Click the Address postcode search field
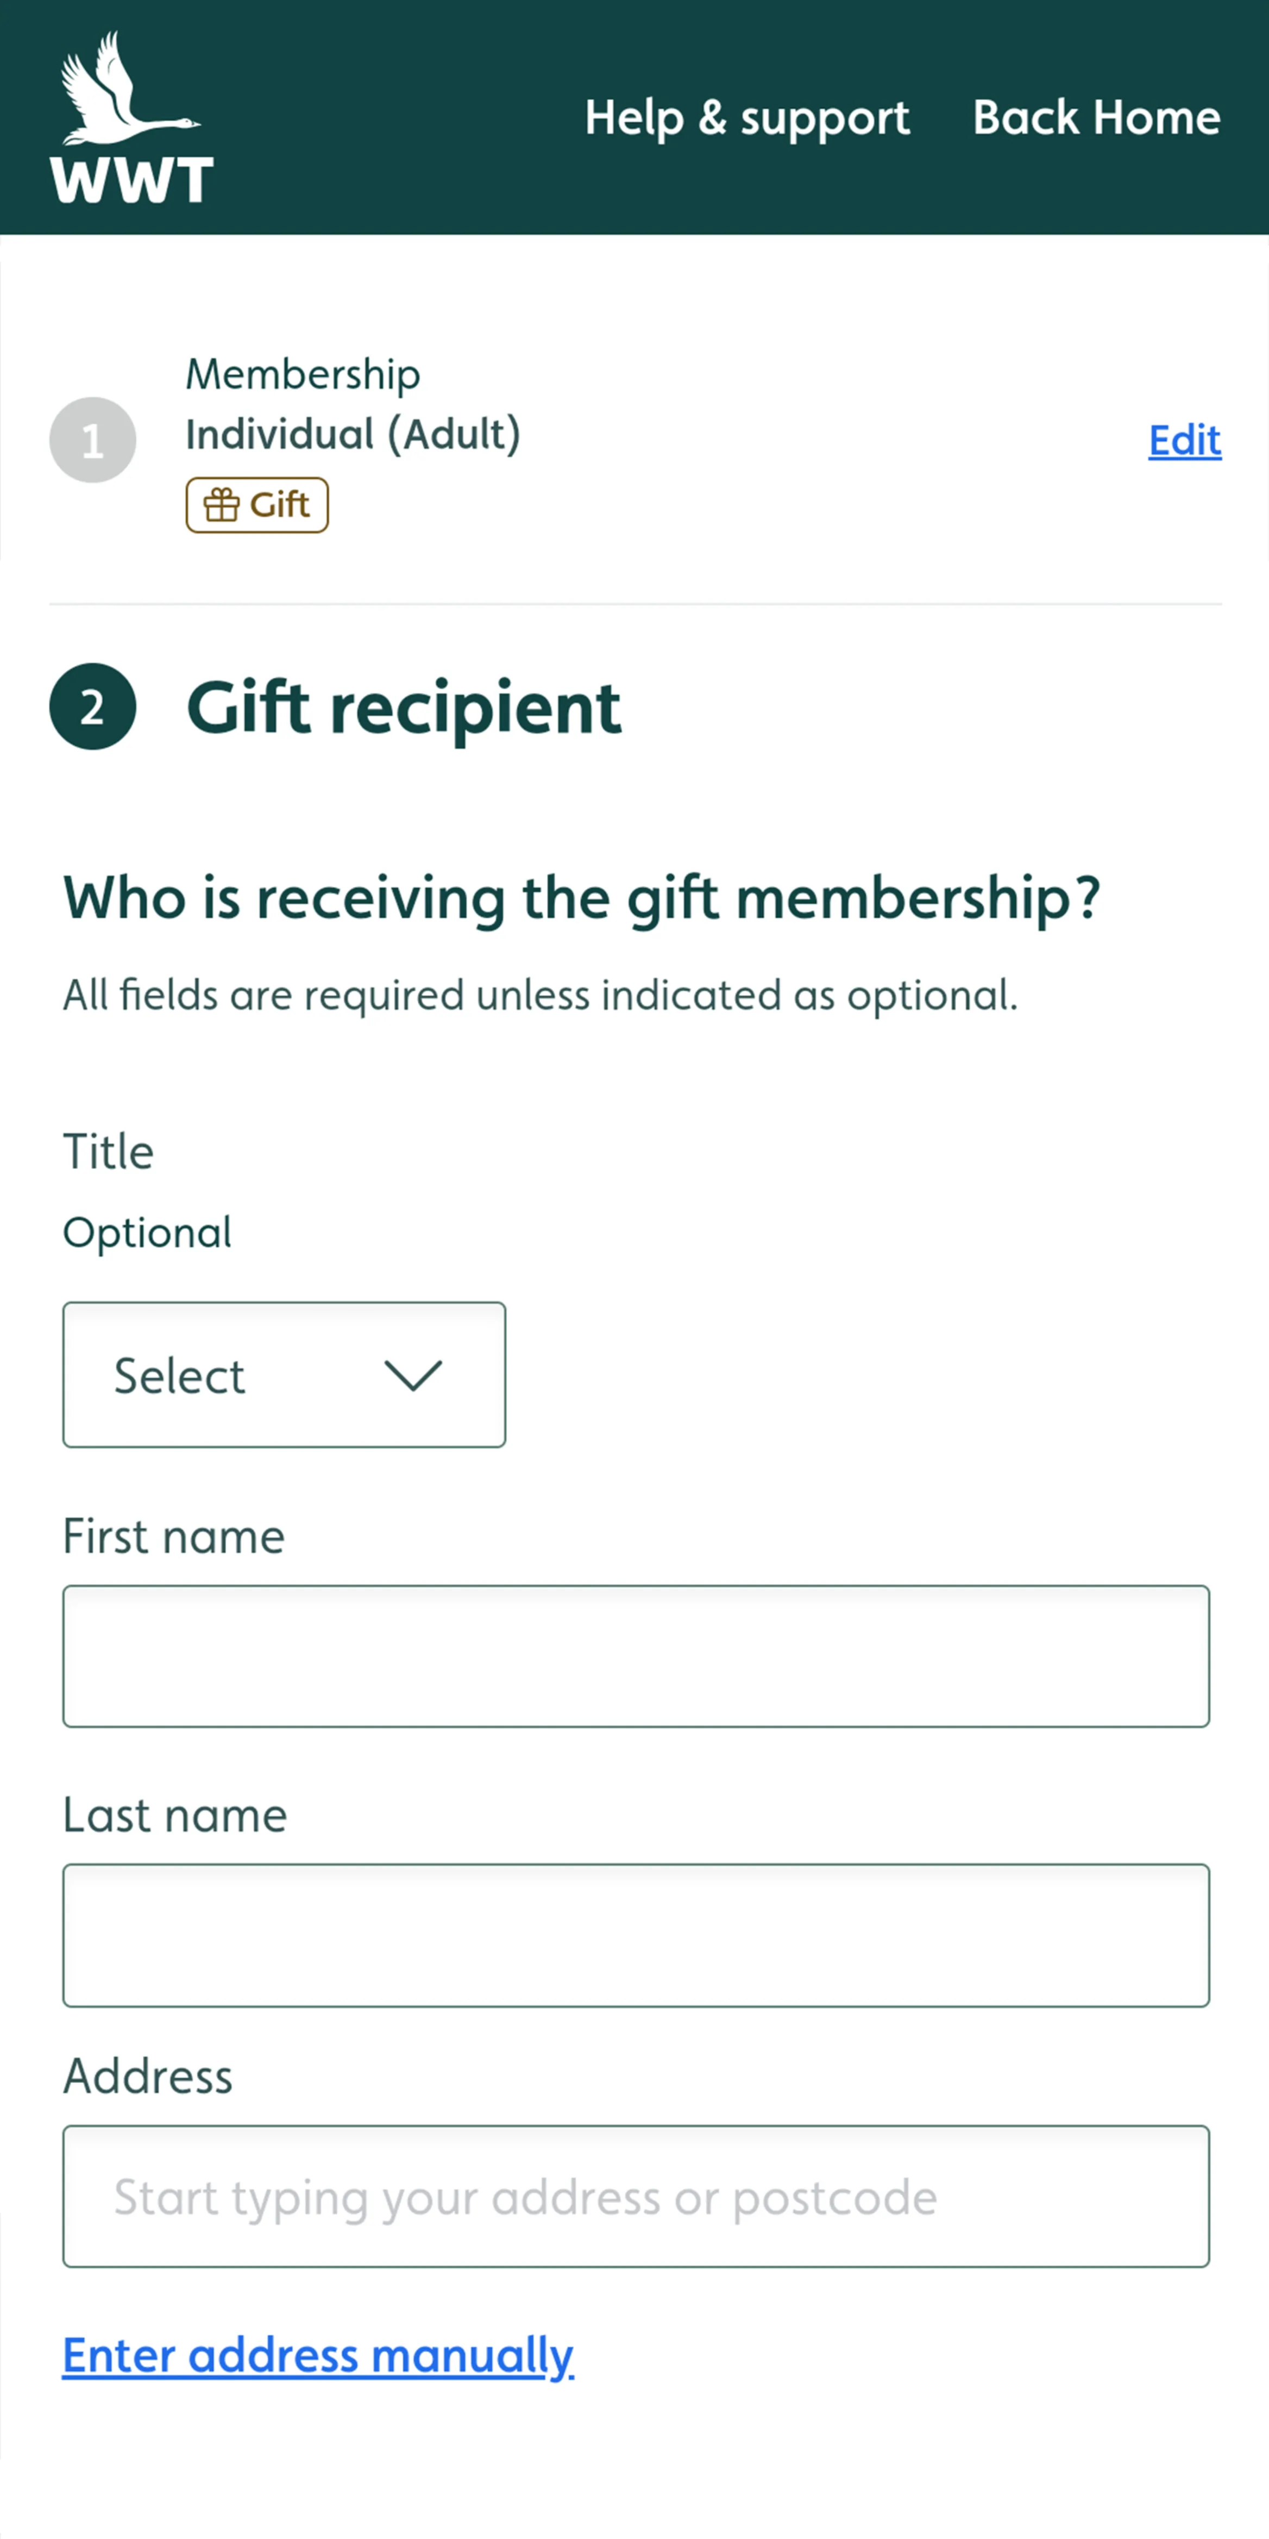Image resolution: width=1269 pixels, height=2539 pixels. (636, 2196)
